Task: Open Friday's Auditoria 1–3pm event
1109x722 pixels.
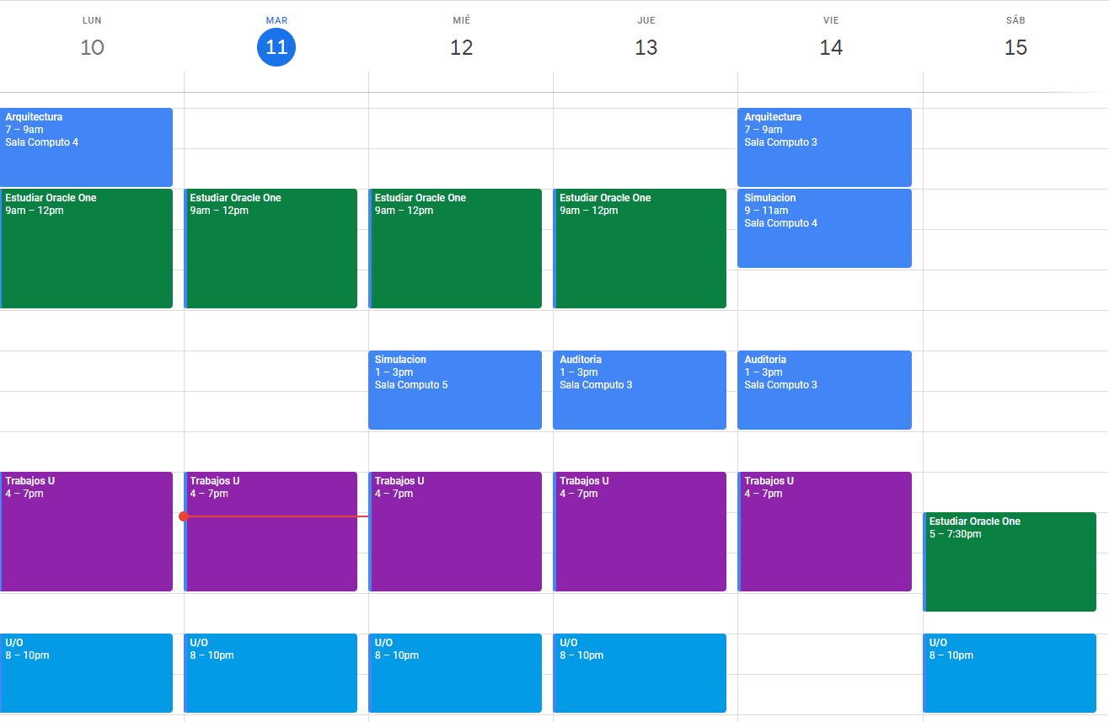Action: point(824,390)
